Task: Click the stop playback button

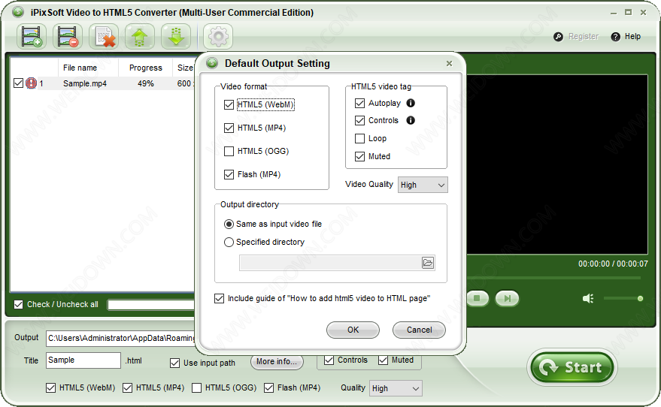Action: pos(477,298)
